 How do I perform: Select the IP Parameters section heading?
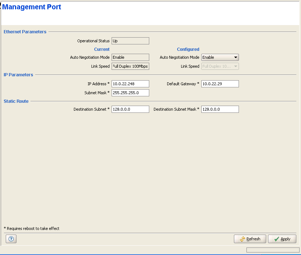pos(18,75)
